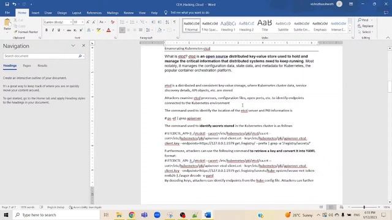This screenshot has width=392, height=220.
Task: Toggle Superscript formatting
Action: click(x=81, y=30)
